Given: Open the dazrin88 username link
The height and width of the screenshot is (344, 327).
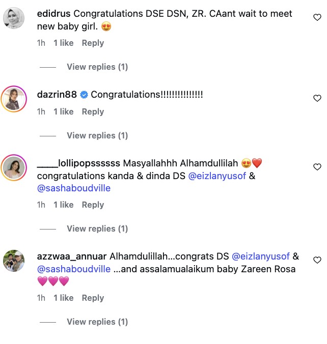Looking at the screenshot, I should tap(57, 95).
